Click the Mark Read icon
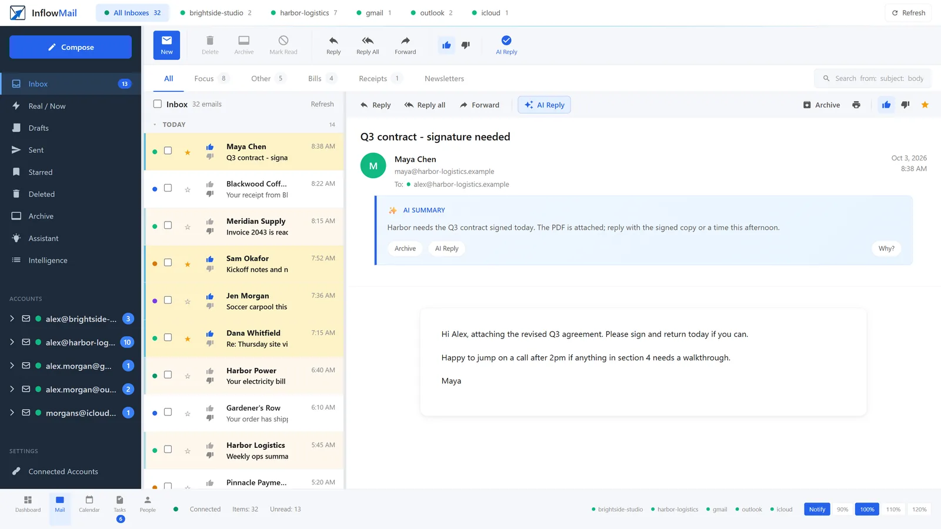The height and width of the screenshot is (529, 941). 283,41
